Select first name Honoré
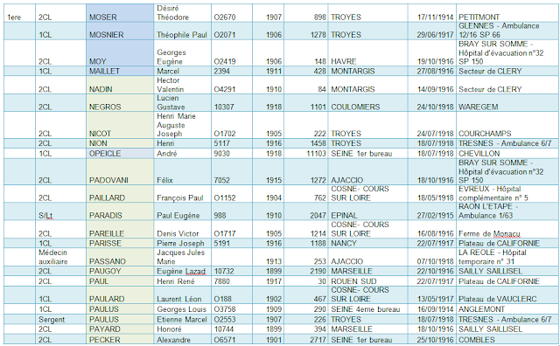Image resolution: width=560 pixels, height=346 pixels. pyautogui.click(x=169, y=329)
